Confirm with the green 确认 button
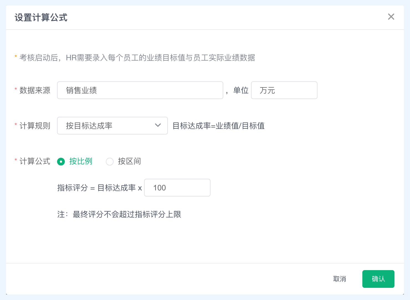 (378, 279)
